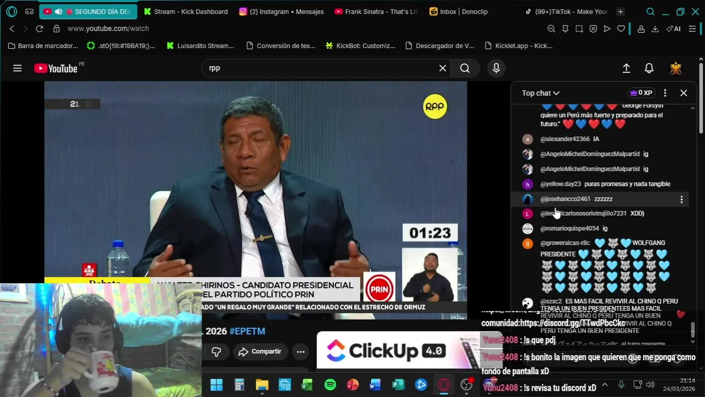Viewport: 705px width, 397px height.
Task: Click the 0 XP crown badge
Action: point(641,93)
